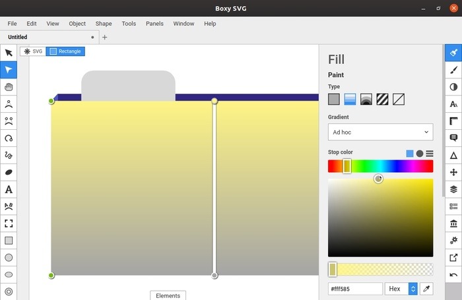Change the Hex color format selector
Image resolution: width=462 pixels, height=300 pixels.
(x=401, y=289)
